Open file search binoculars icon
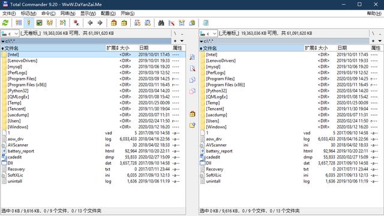This screenshot has width=384, height=216. click(x=161, y=23)
